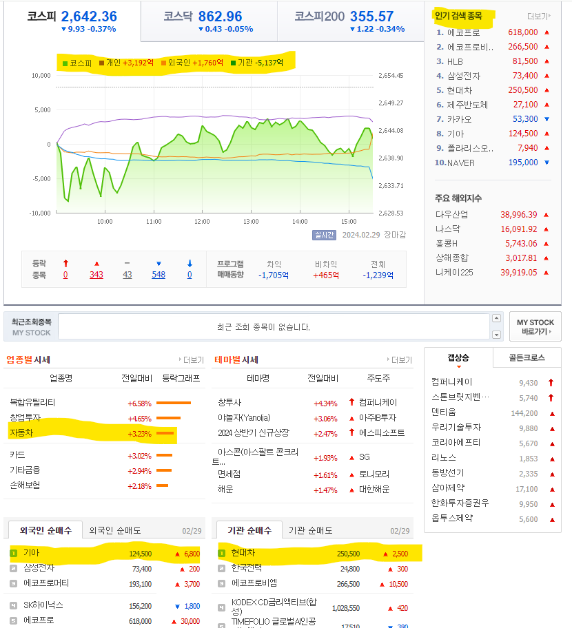Open 컴퍼니케이 leading stock in theme table
572x628 pixels.
point(378,403)
